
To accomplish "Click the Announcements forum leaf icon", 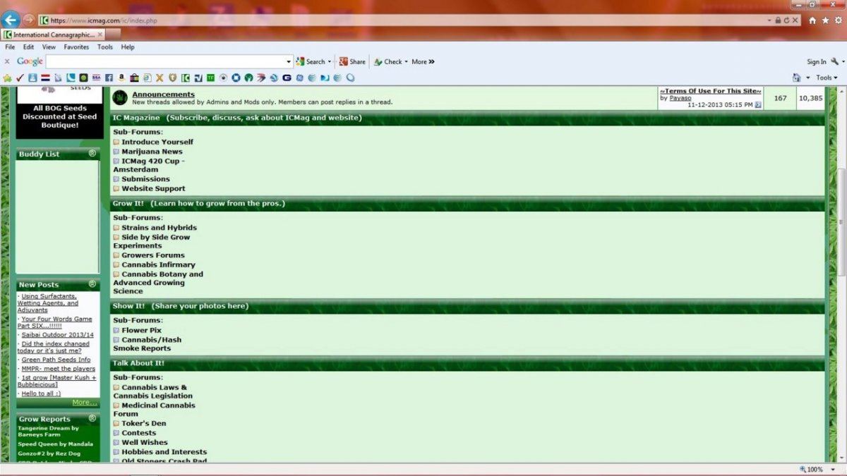I will click(120, 98).
